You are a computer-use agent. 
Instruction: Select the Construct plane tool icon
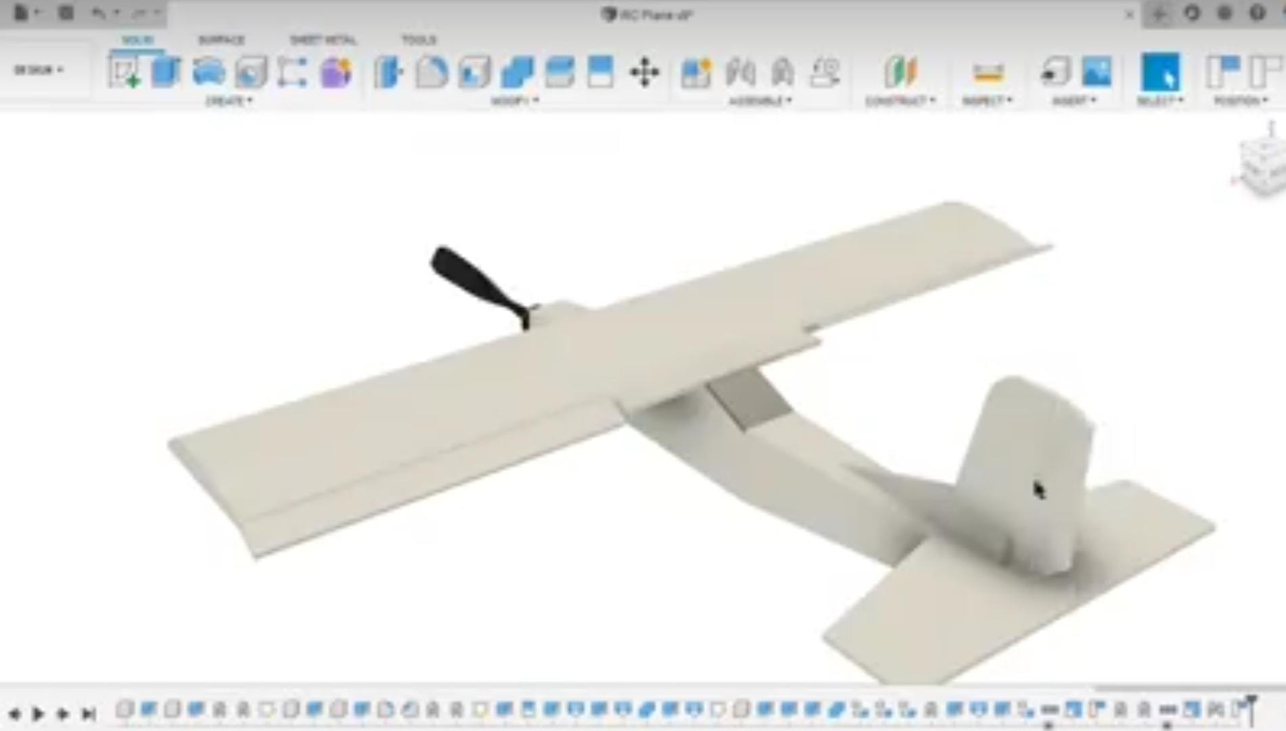(x=900, y=72)
